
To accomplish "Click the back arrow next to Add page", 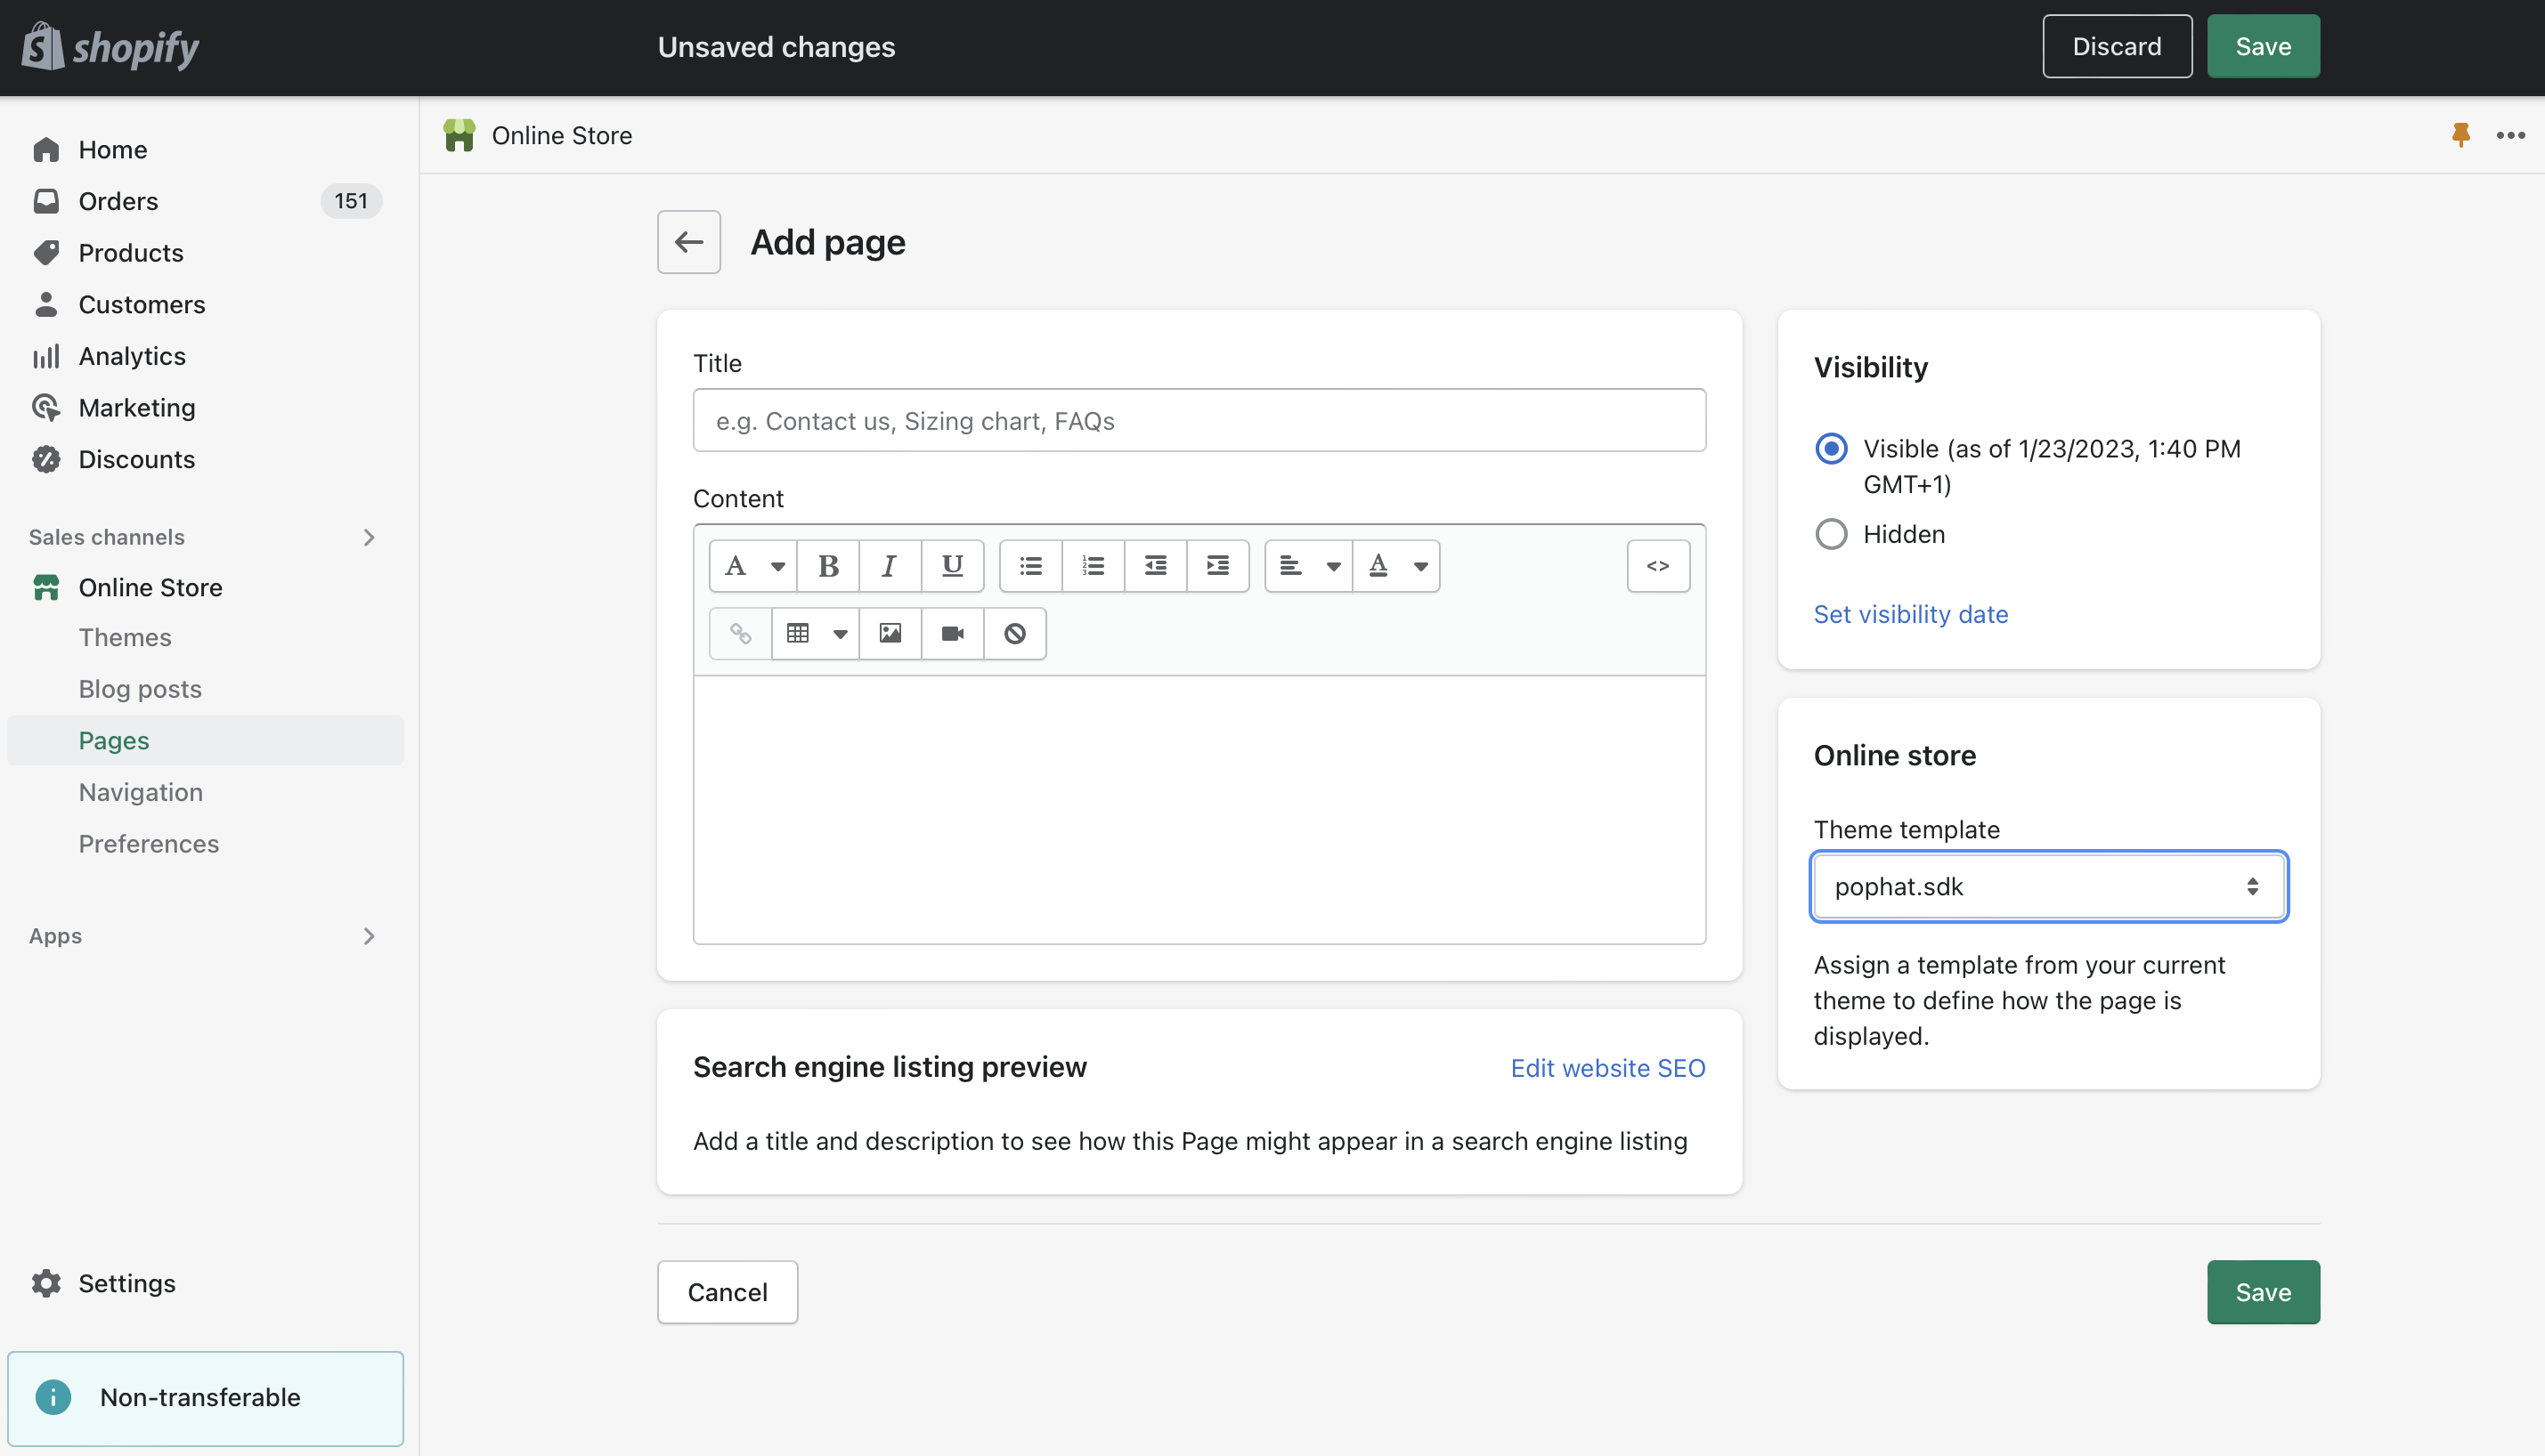I will point(688,242).
